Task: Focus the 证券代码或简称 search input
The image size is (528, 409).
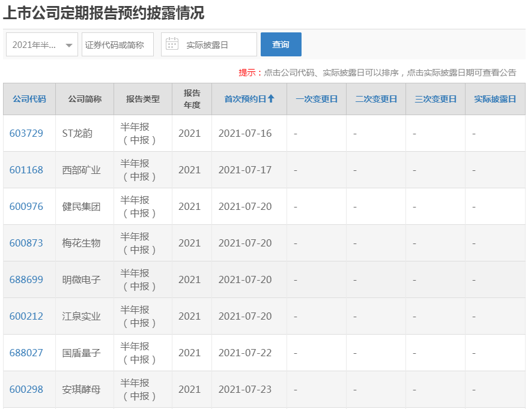Action: pos(118,44)
